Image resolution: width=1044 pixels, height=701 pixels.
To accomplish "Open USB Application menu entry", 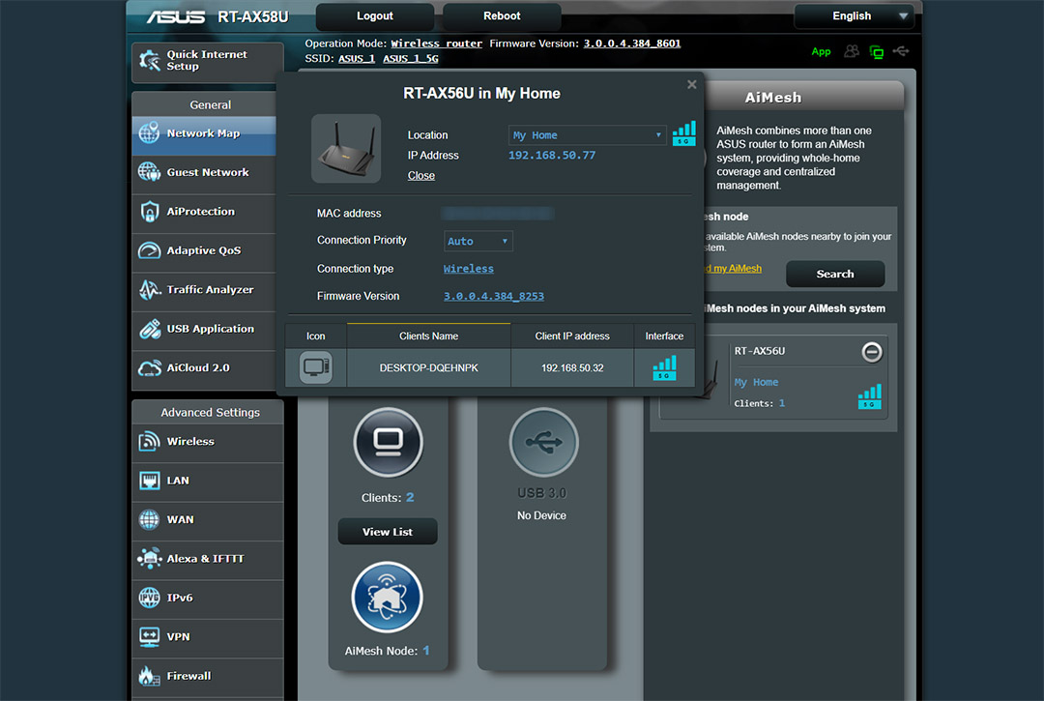I will tap(204, 331).
